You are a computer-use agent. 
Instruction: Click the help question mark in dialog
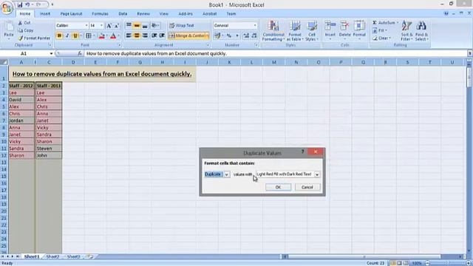coord(302,151)
